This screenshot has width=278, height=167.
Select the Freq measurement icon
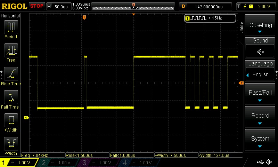[x=11, y=51]
